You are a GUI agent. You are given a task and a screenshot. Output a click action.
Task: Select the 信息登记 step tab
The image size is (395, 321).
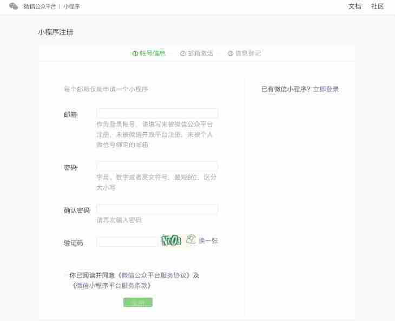coord(244,54)
